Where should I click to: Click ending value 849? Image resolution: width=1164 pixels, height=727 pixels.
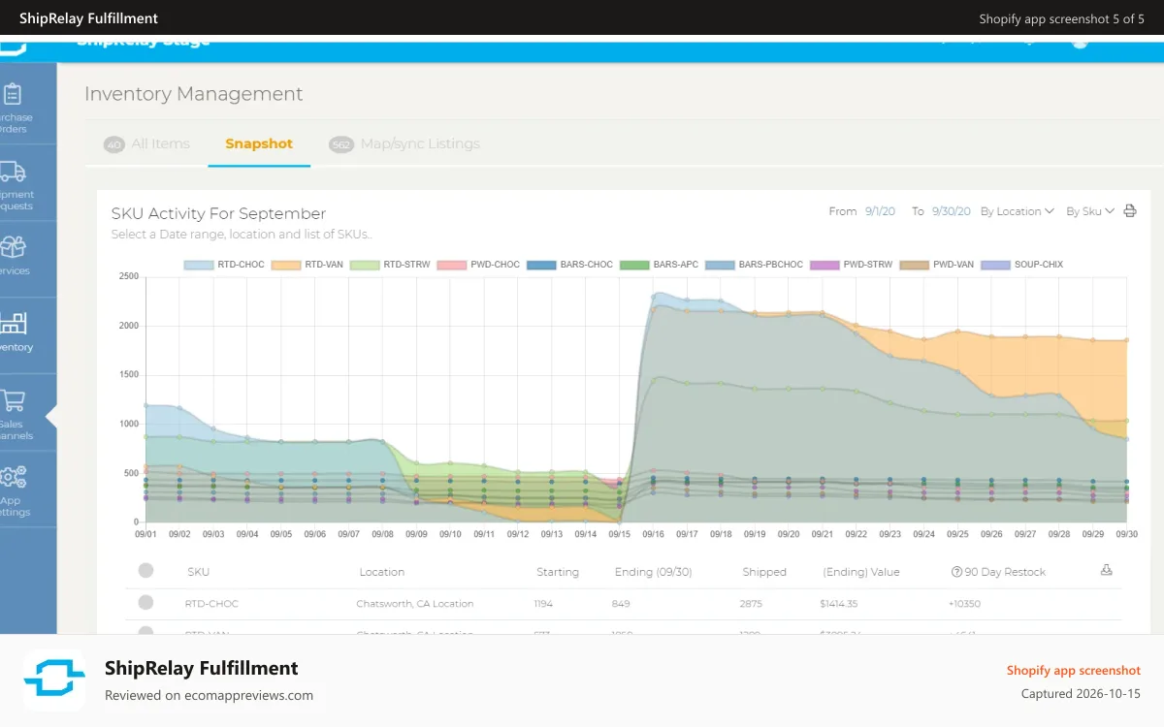pos(621,604)
